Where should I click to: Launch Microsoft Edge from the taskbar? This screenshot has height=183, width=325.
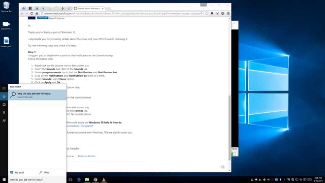(79, 180)
